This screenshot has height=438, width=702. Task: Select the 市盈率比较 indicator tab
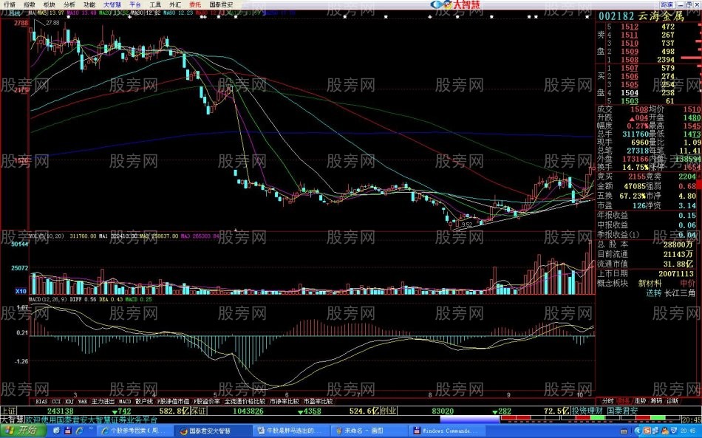tap(318, 401)
